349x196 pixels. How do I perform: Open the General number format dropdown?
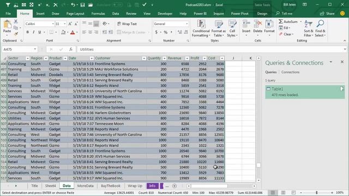pyautogui.click(x=186, y=24)
